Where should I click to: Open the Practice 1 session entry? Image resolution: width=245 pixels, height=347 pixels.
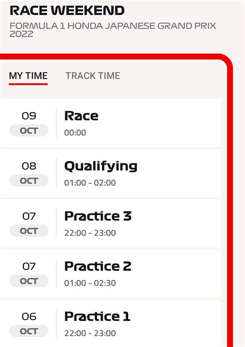click(x=111, y=323)
